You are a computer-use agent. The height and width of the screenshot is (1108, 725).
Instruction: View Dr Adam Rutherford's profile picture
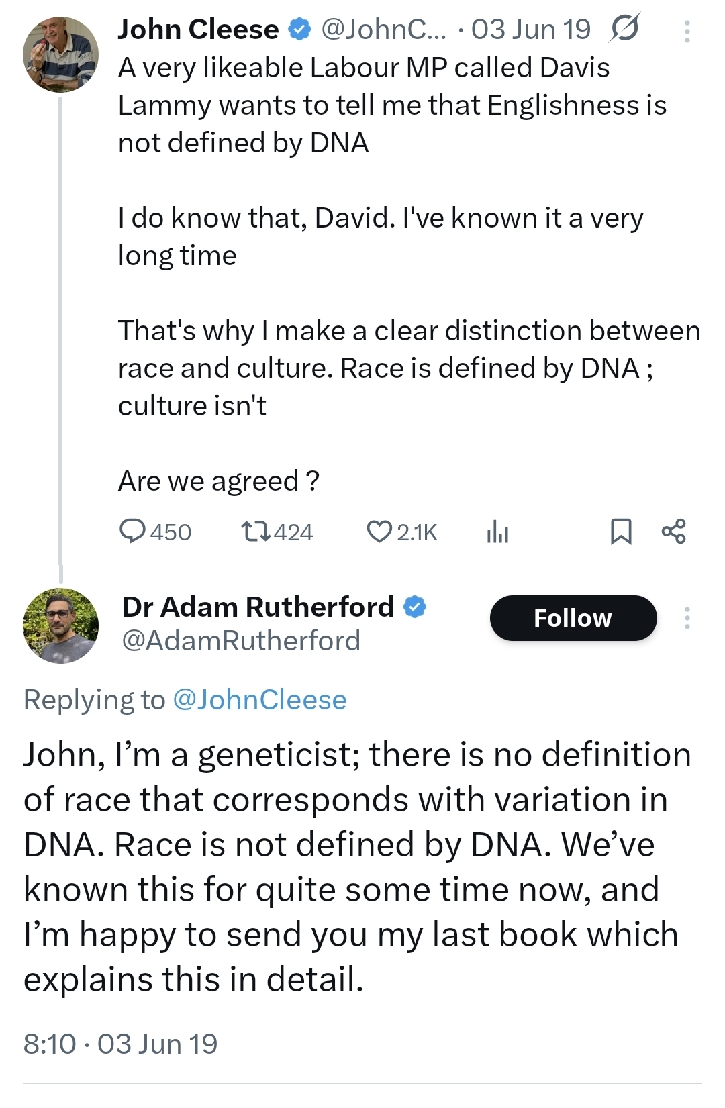(60, 626)
